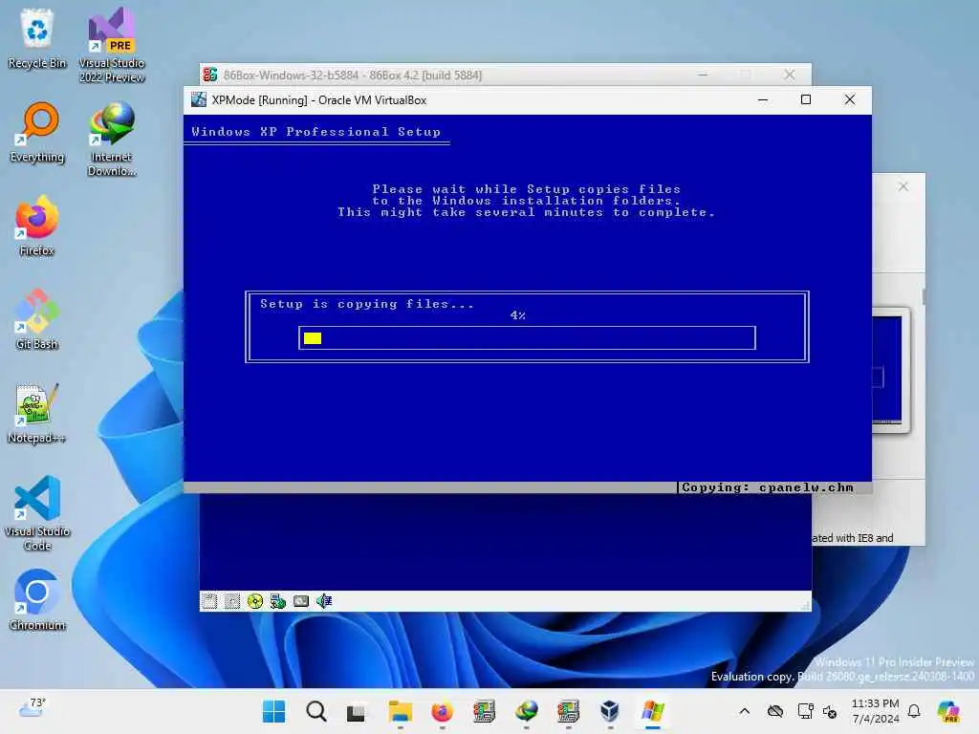Minimize the 86Box window behind

[703, 75]
